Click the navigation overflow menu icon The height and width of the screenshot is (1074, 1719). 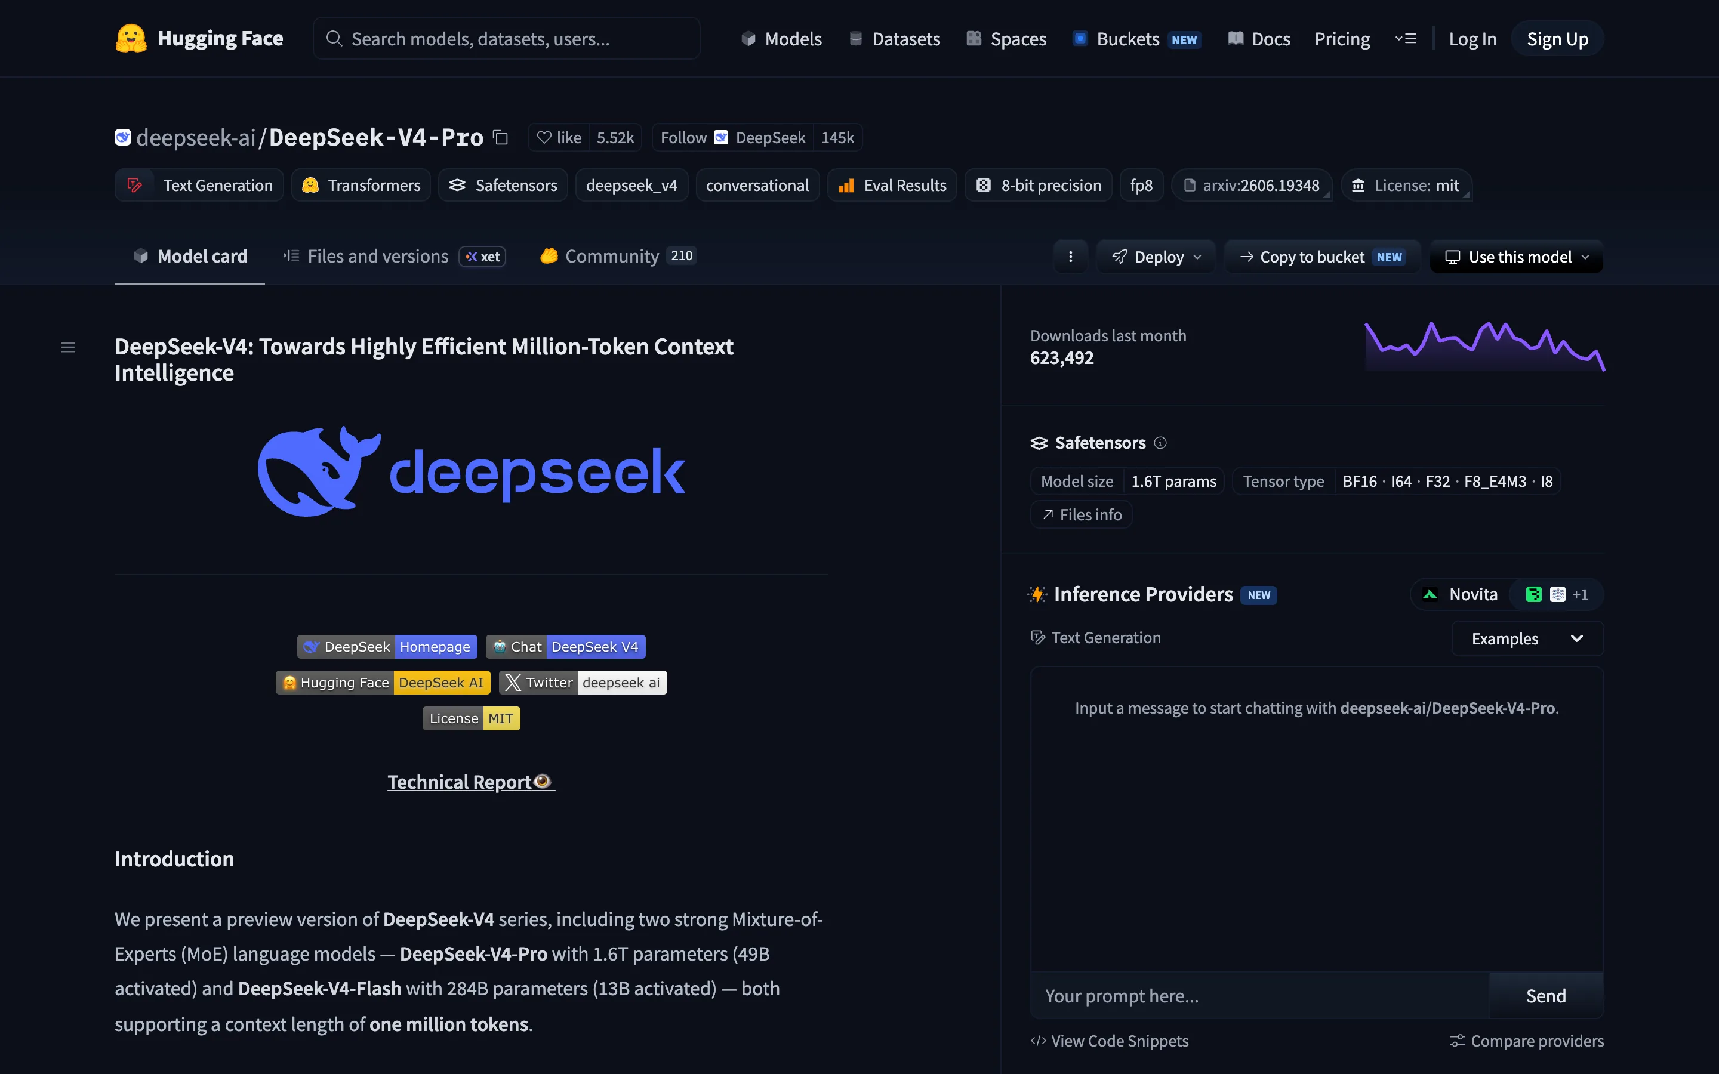1405,39
